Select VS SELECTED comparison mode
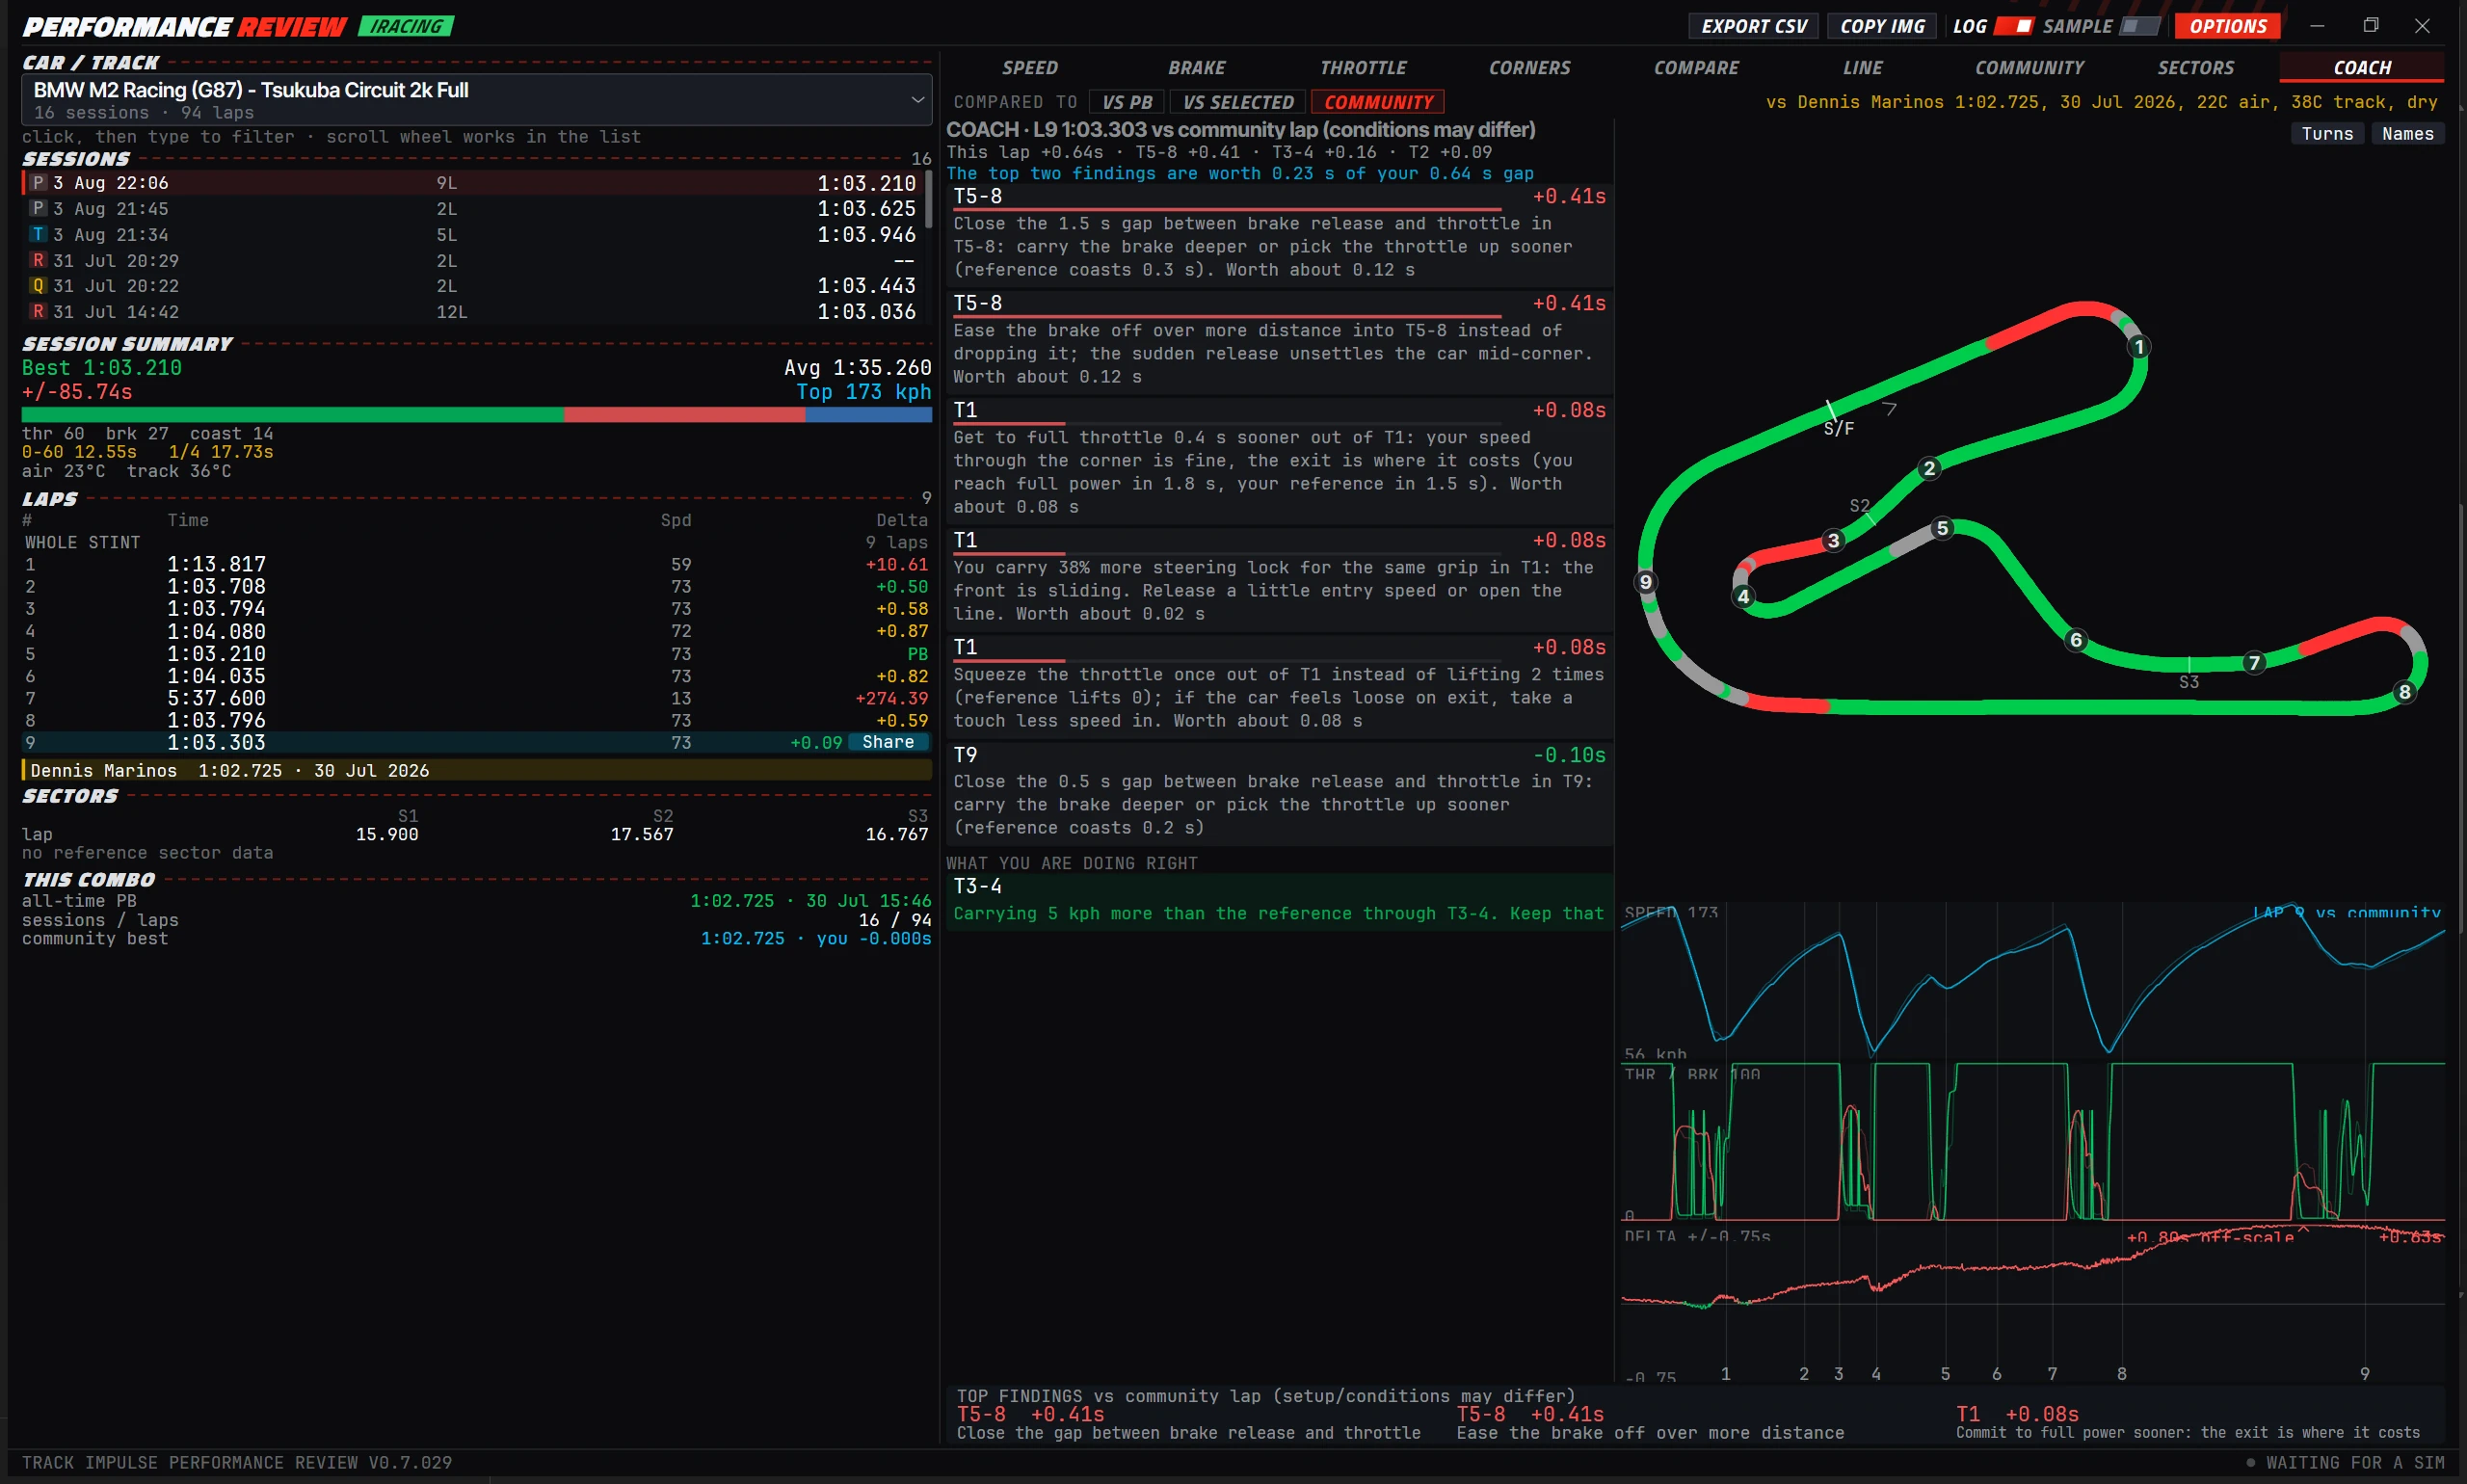The image size is (2467, 1484). tap(1238, 102)
